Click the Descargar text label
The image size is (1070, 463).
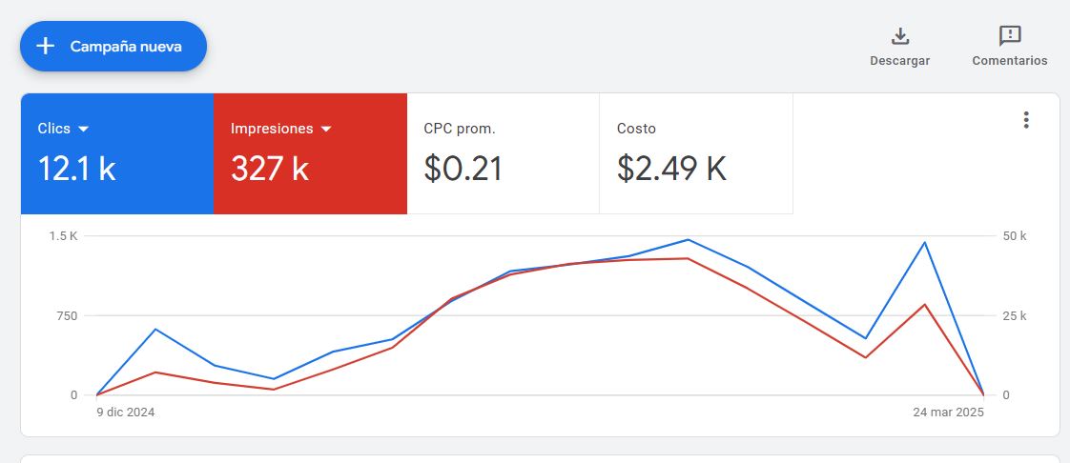pos(899,61)
